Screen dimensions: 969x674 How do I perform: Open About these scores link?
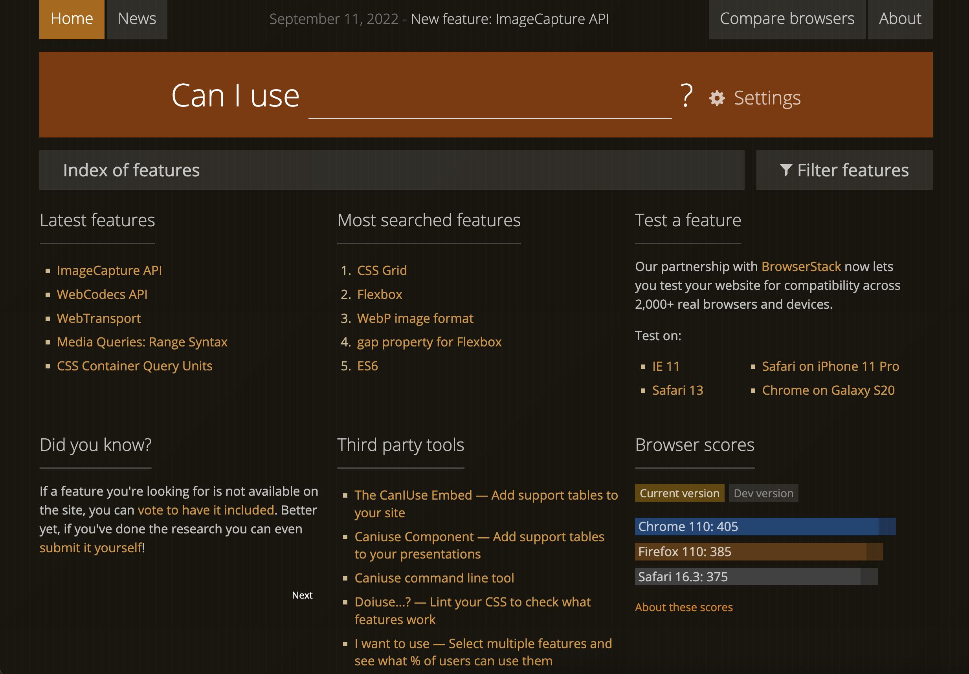(x=683, y=607)
